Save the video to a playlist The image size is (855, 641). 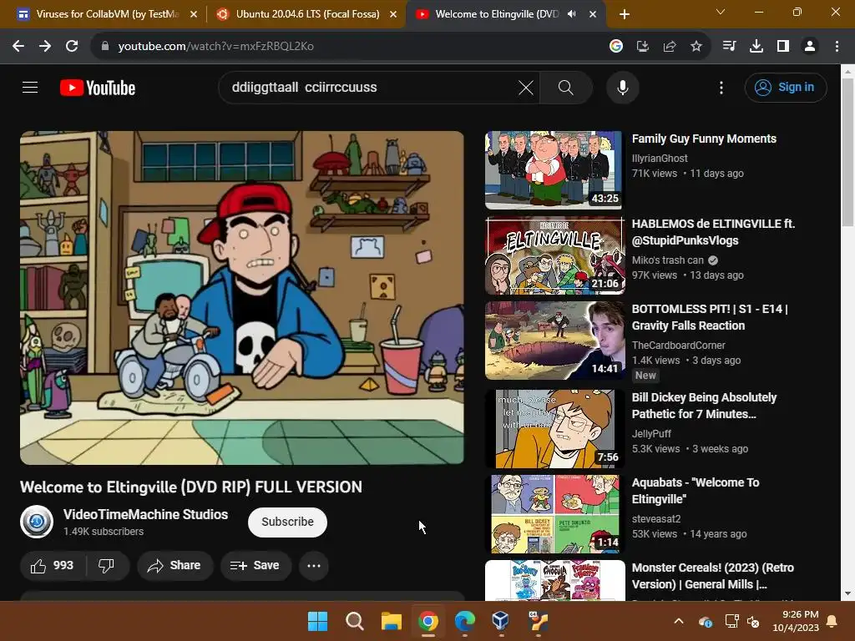tap(255, 566)
